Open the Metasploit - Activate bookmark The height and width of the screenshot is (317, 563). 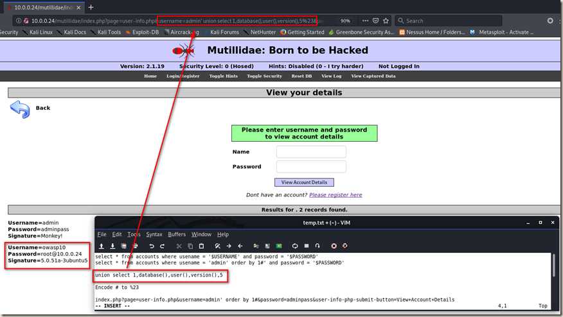(502, 32)
